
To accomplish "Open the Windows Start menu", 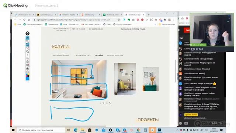I will [x=13, y=130].
